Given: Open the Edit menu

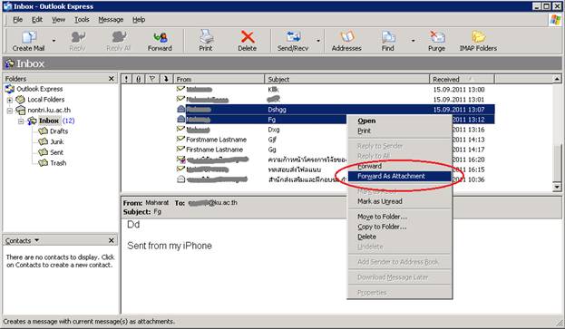Looking at the screenshot, I should [37, 20].
